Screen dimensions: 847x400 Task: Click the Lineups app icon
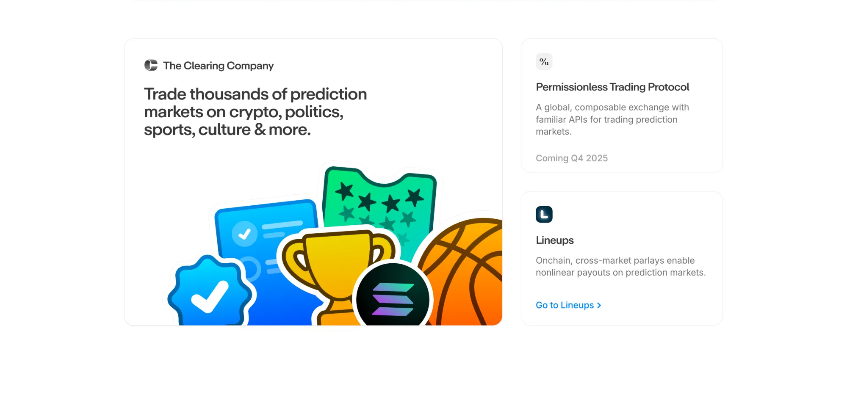(x=544, y=215)
